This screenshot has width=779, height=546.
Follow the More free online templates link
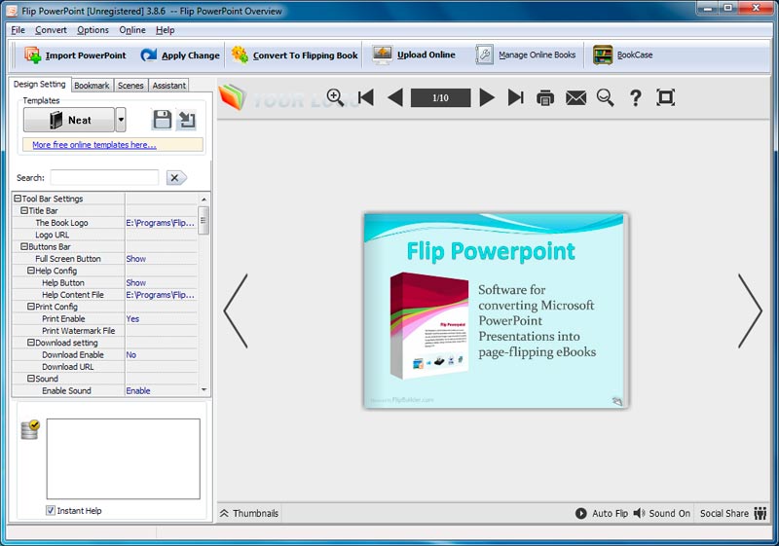point(94,145)
